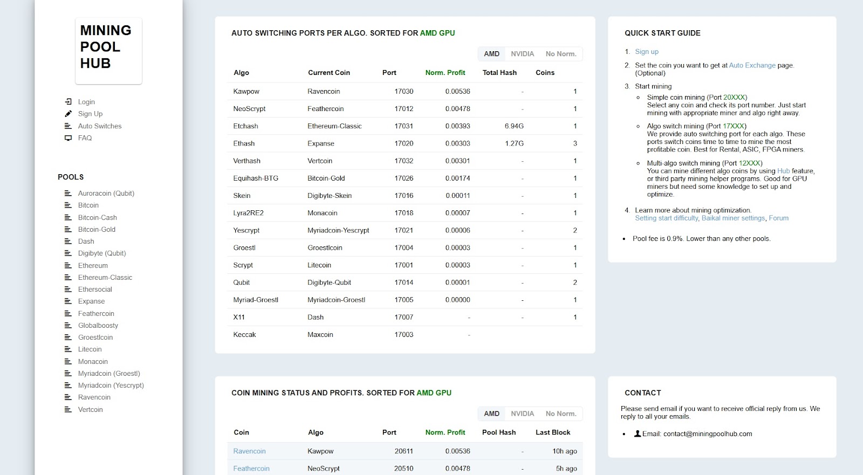Click port 20510 in Feathercoin row
The height and width of the screenshot is (475, 863).
tap(403, 469)
